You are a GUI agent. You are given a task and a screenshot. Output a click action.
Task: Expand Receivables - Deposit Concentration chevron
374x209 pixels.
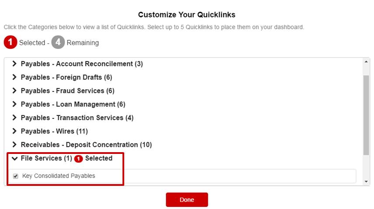(x=14, y=144)
